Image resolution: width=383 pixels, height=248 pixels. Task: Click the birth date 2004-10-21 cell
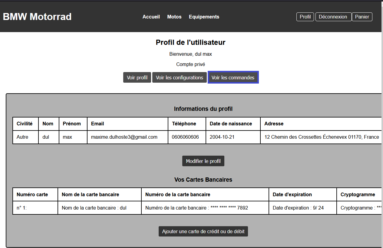(x=222, y=137)
